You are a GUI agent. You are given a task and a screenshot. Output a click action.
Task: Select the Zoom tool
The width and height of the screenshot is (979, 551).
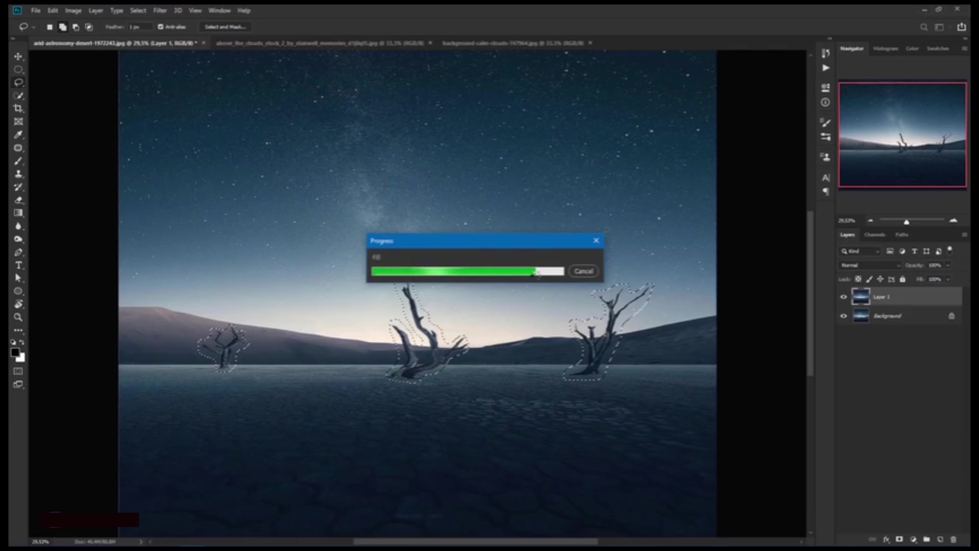[x=18, y=317]
